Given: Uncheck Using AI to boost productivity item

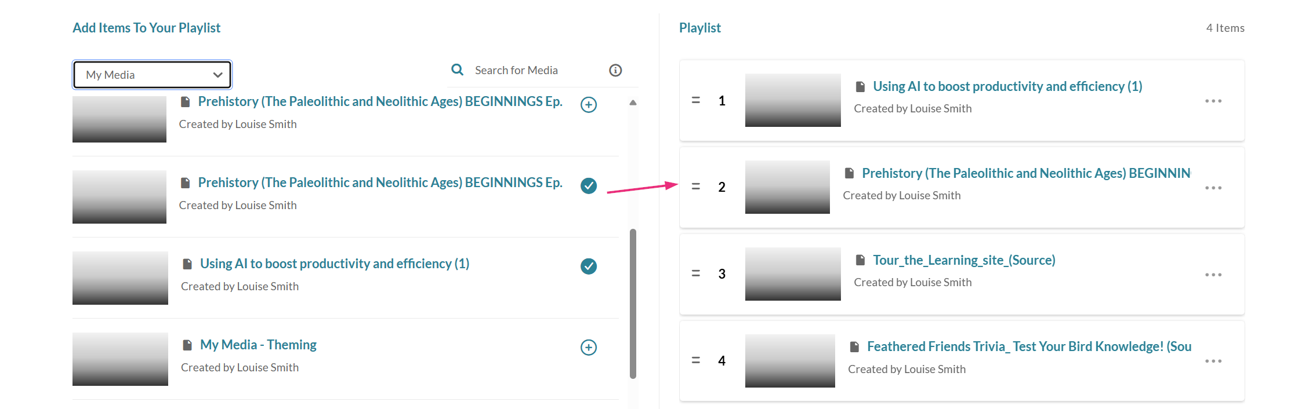Looking at the screenshot, I should 589,266.
